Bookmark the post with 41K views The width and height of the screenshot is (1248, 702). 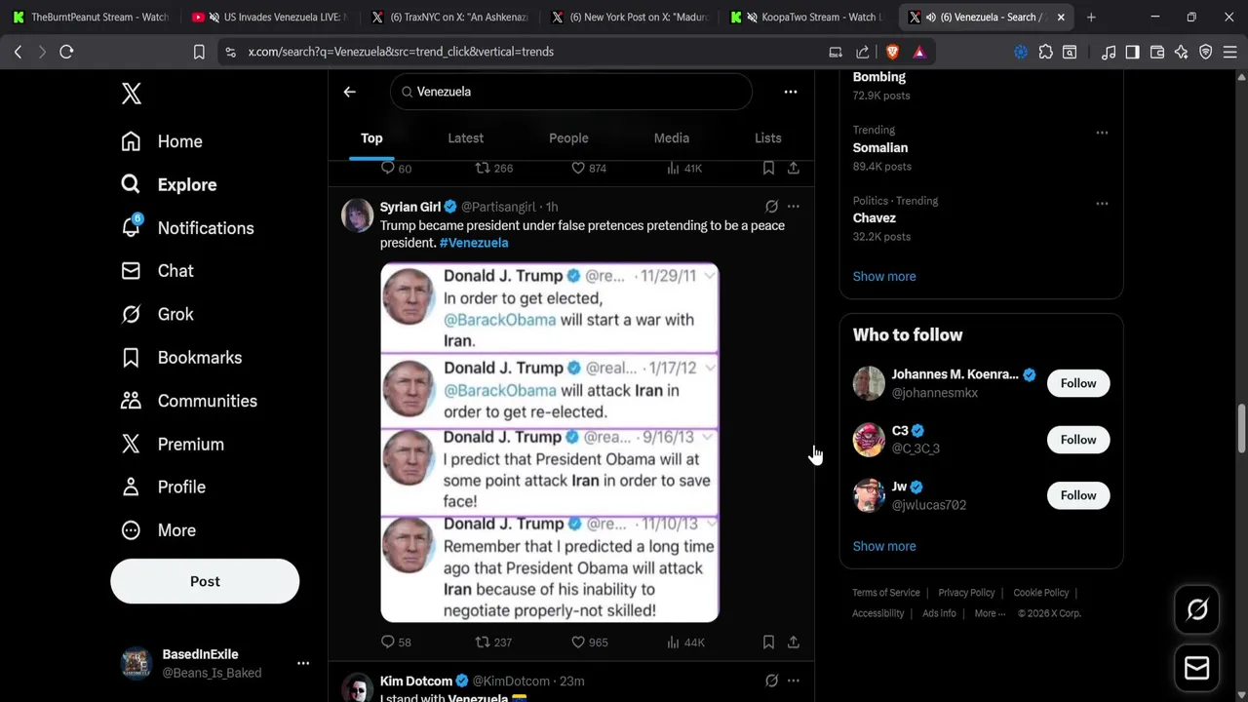[768, 168]
